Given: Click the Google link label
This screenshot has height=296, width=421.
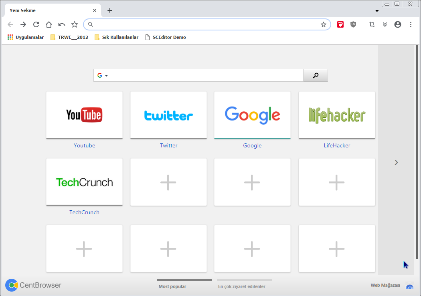Looking at the screenshot, I should click(252, 145).
